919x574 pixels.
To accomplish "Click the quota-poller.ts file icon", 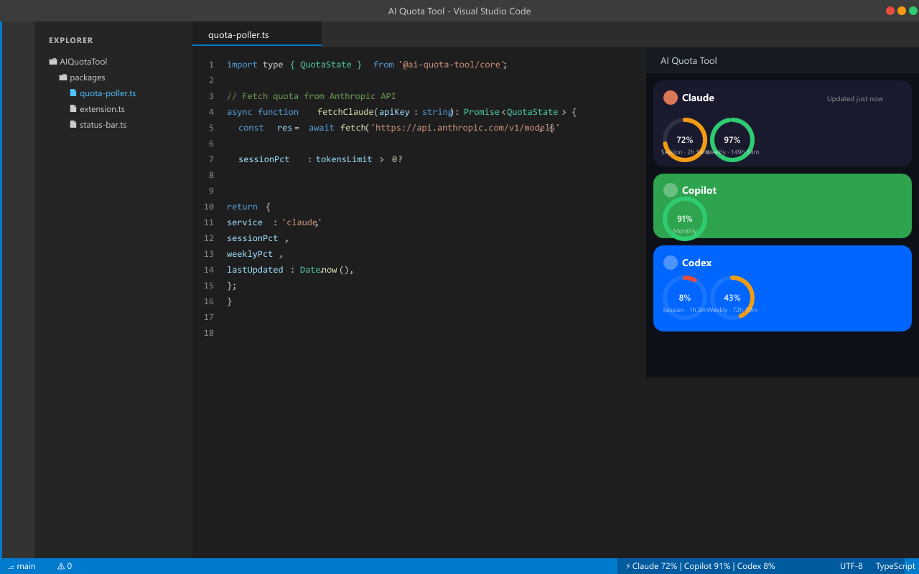I will point(73,93).
